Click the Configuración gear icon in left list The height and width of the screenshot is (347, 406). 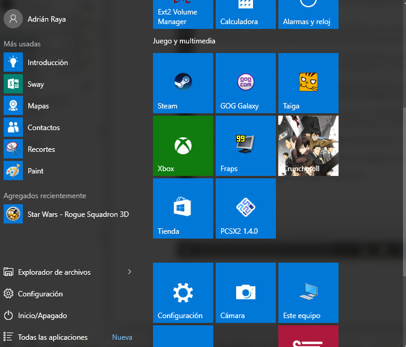[8, 293]
